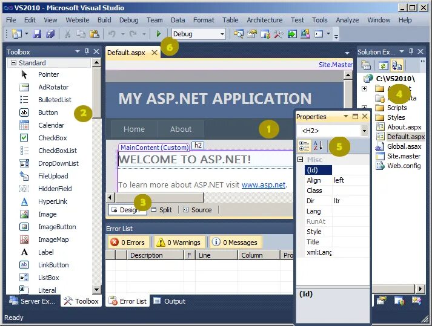Select Global.asax in Solution Explorer
The height and width of the screenshot is (326, 432).
click(404, 146)
